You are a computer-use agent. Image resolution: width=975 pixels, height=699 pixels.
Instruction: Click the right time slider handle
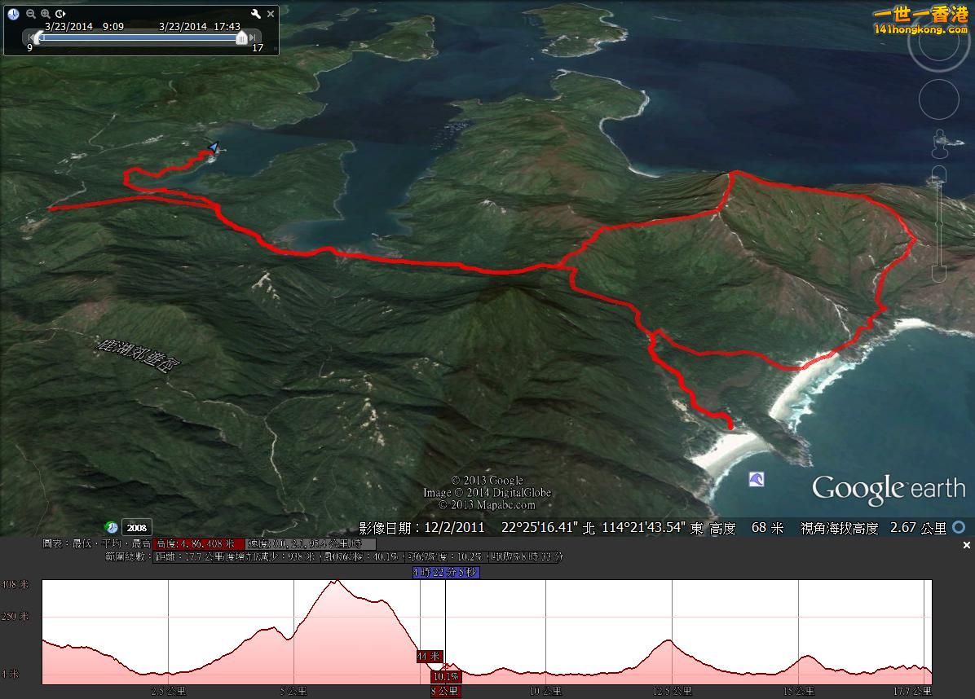(x=241, y=37)
